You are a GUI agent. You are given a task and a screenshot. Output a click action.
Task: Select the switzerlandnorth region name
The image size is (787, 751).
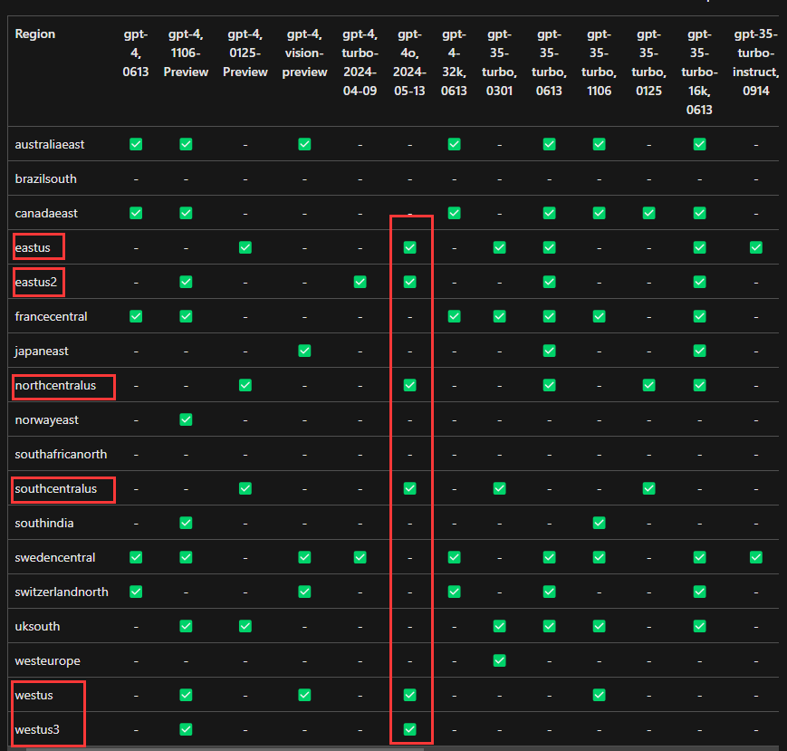62,592
